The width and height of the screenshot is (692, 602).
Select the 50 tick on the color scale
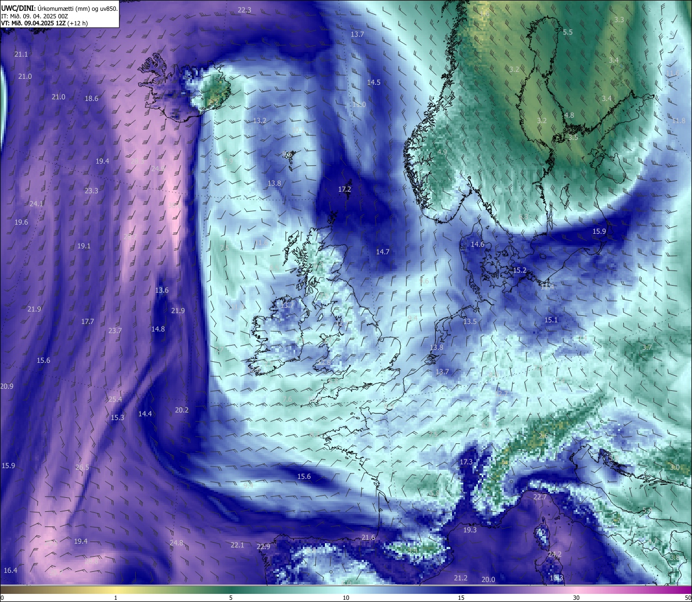688,598
